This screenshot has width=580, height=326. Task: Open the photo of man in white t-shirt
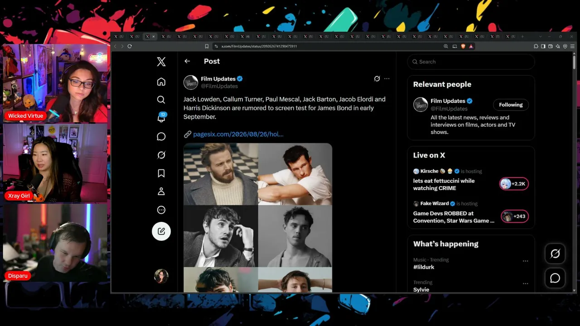tap(295, 174)
